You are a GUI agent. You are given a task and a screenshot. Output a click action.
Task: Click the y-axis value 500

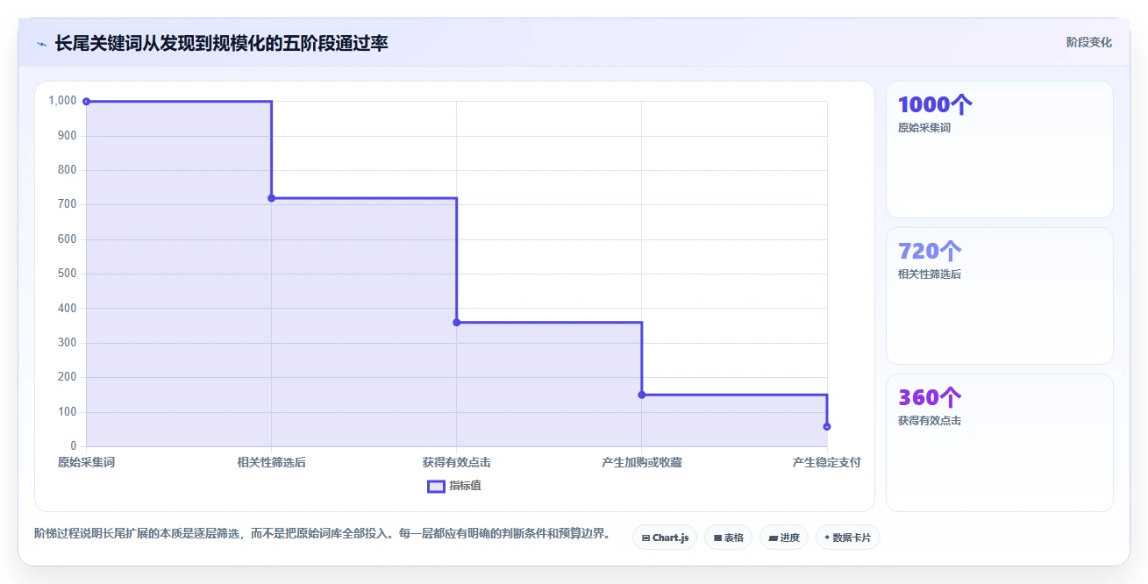[68, 274]
